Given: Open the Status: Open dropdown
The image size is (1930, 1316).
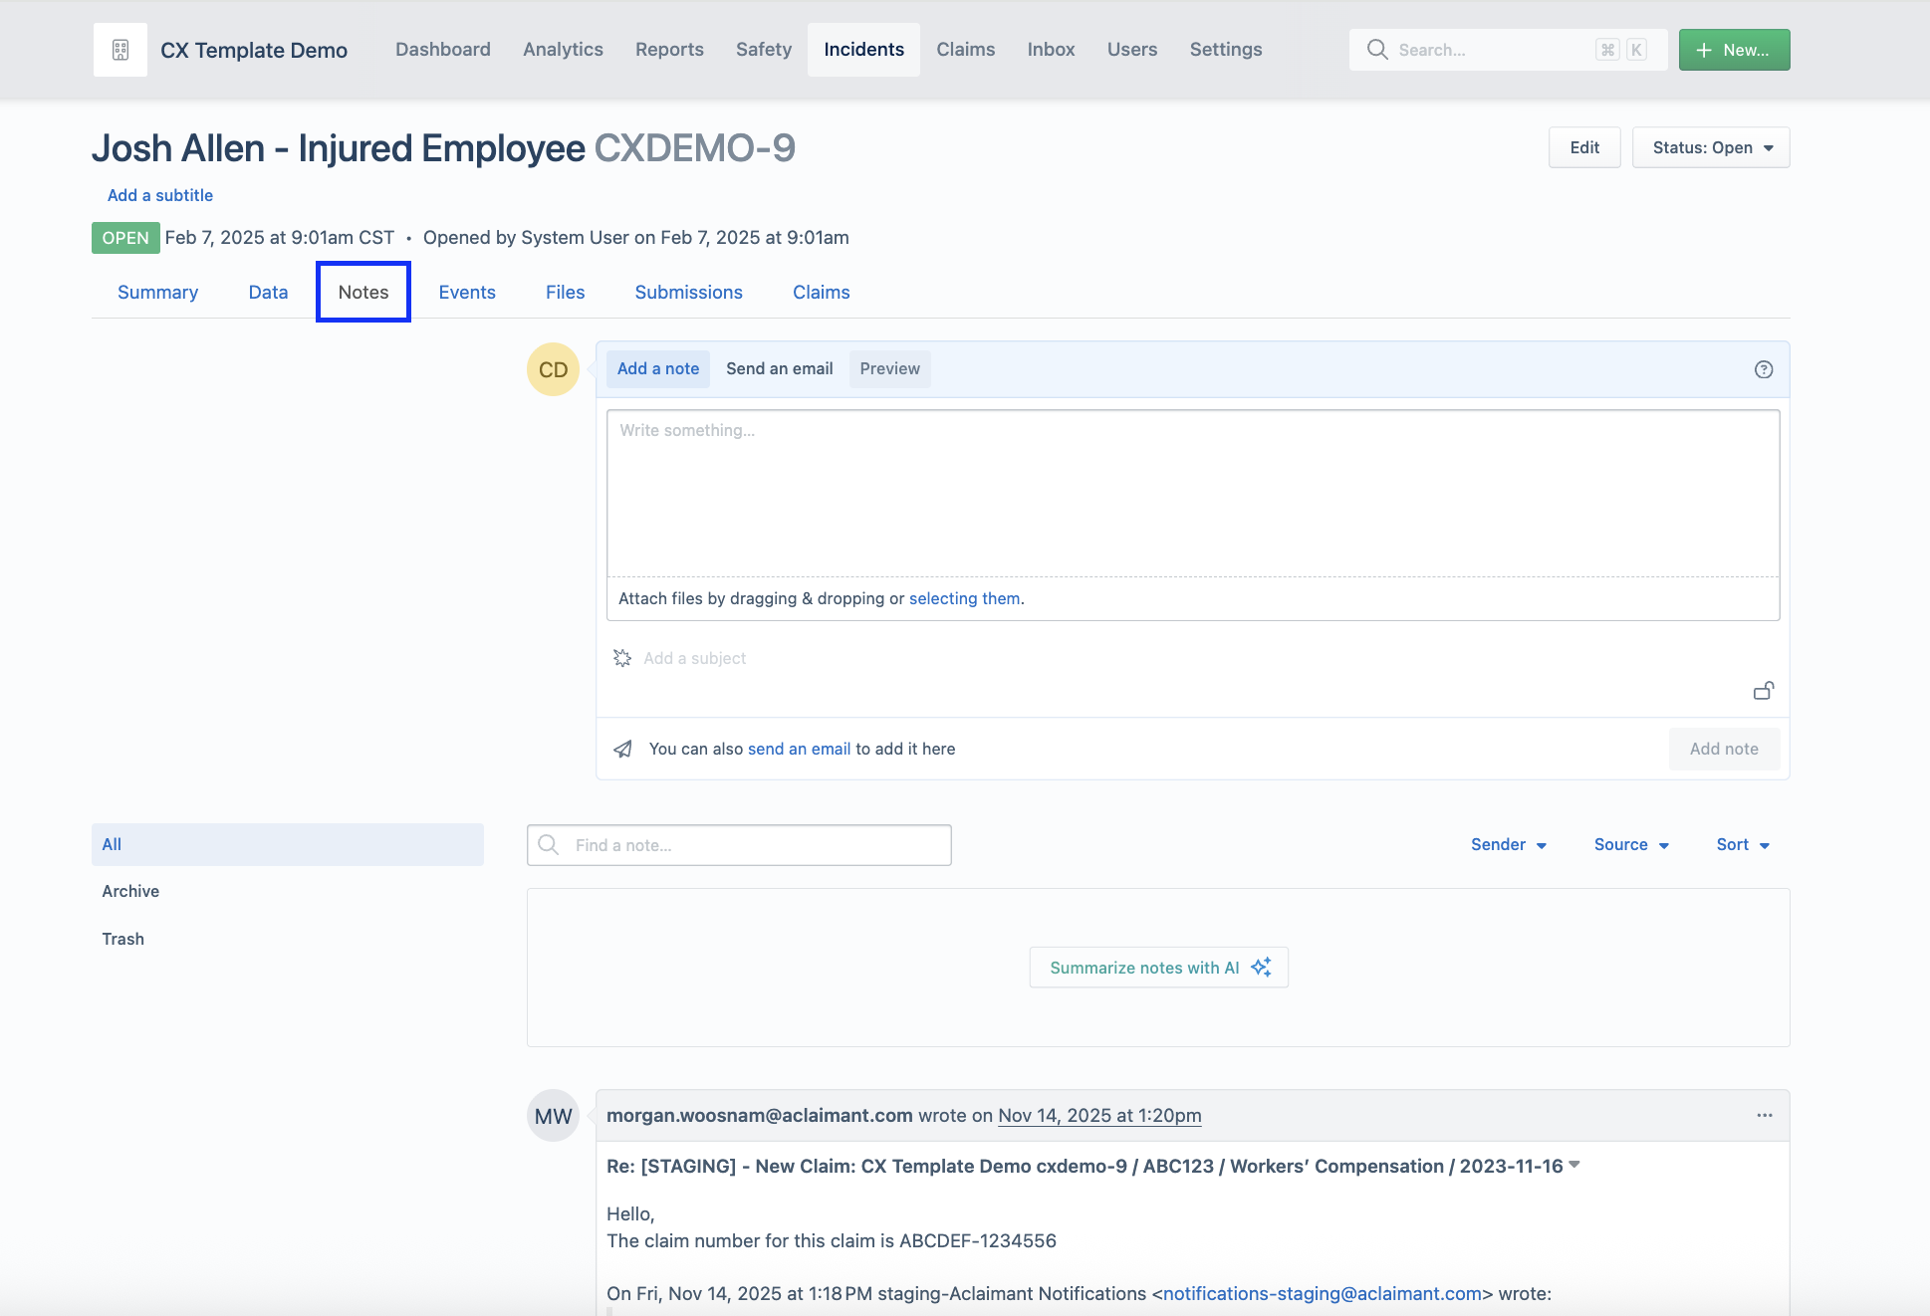Looking at the screenshot, I should point(1711,147).
